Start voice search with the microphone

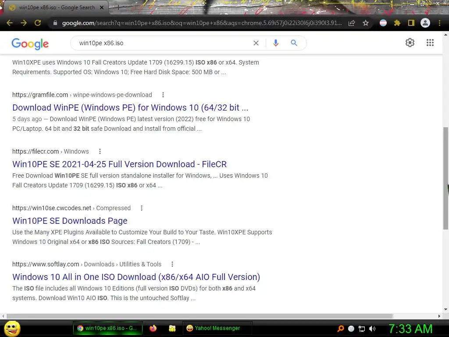(x=276, y=43)
